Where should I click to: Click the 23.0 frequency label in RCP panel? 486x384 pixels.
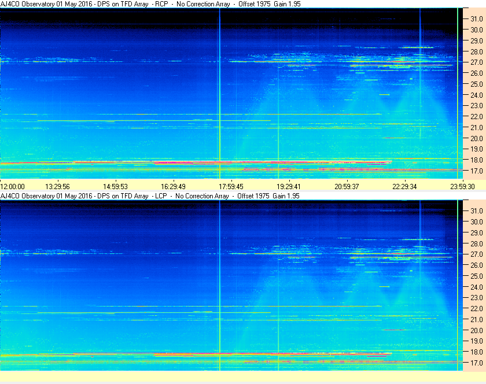[x=477, y=106]
